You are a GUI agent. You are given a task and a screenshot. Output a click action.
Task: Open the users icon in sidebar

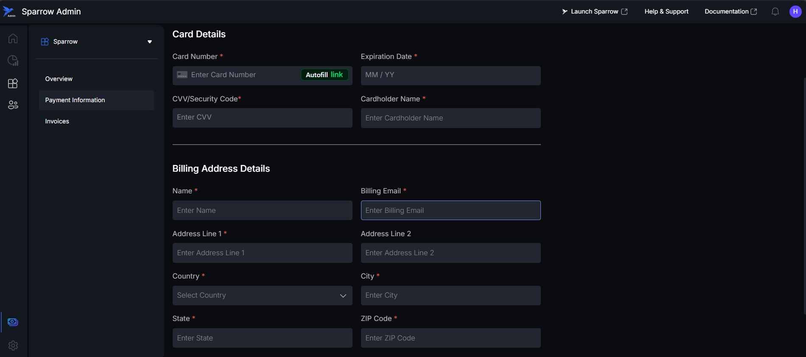pos(13,105)
